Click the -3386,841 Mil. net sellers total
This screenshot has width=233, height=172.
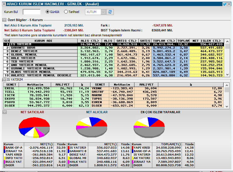coord(74,31)
